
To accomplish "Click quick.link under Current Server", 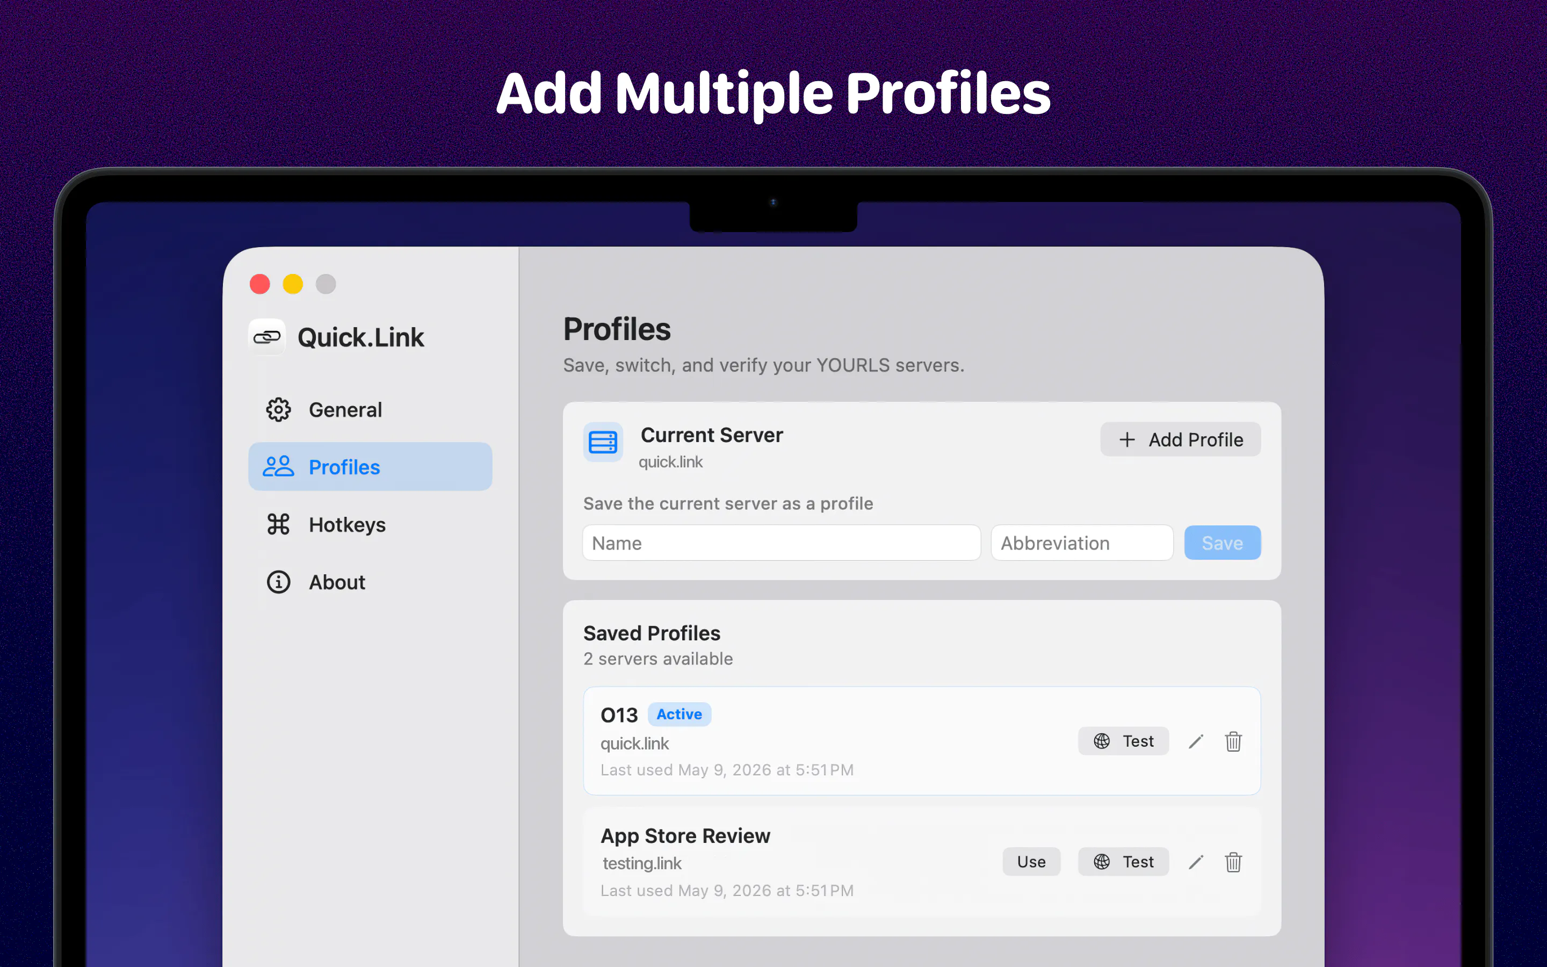I will coord(670,462).
